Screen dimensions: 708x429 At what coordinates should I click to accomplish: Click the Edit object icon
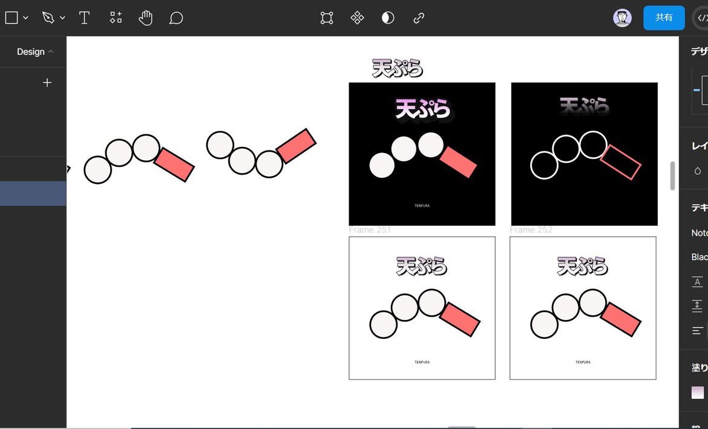click(326, 18)
